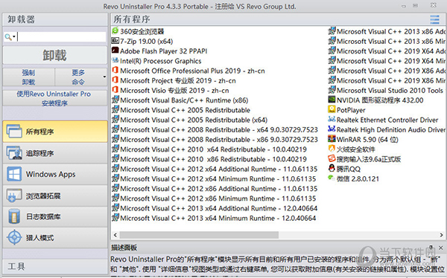Click the scroll right arrow
This screenshot has height=278, width=447.
tap(441, 235)
